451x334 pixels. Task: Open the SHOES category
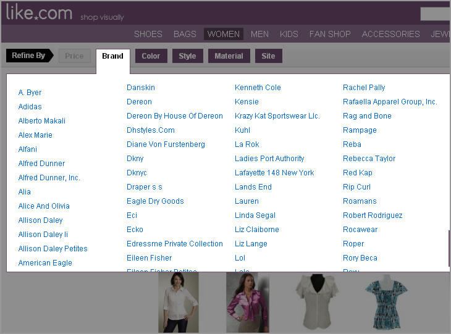[148, 34]
